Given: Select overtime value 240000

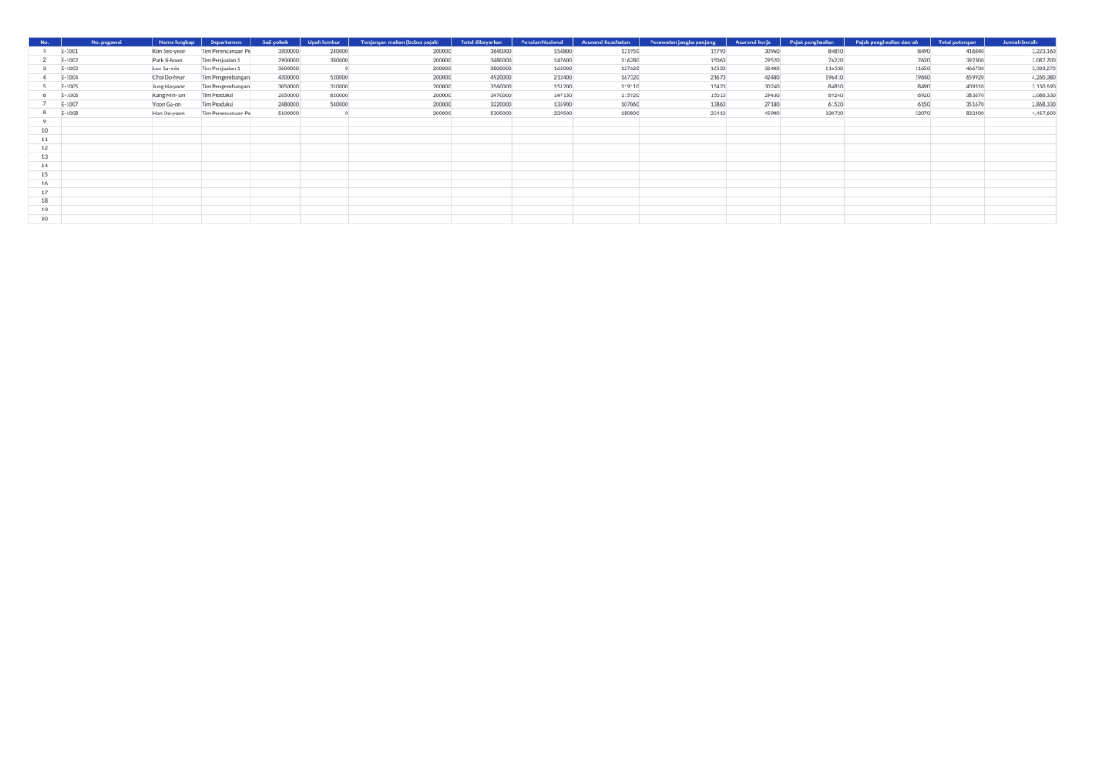Looking at the screenshot, I should (324, 52).
